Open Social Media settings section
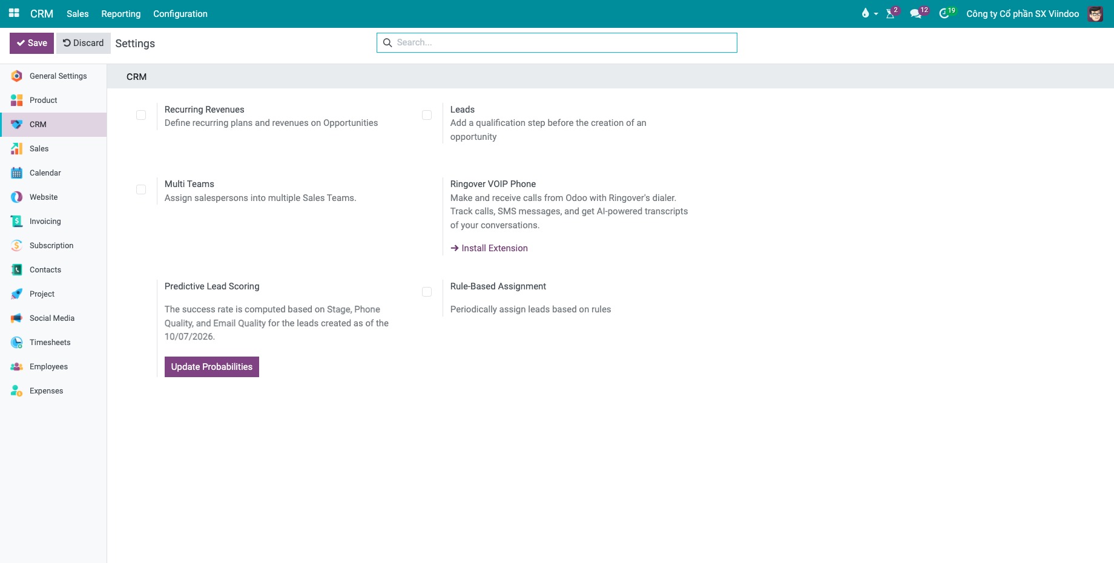The height and width of the screenshot is (563, 1114). point(53,318)
